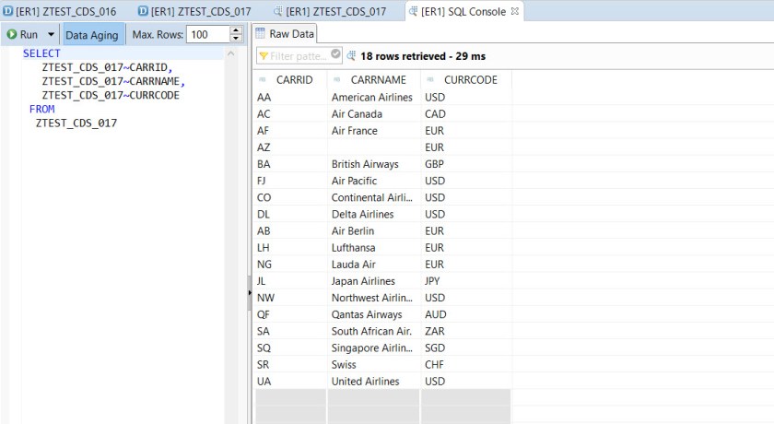The image size is (774, 424).
Task: Sort by the CARRNAME column header
Action: click(x=374, y=80)
